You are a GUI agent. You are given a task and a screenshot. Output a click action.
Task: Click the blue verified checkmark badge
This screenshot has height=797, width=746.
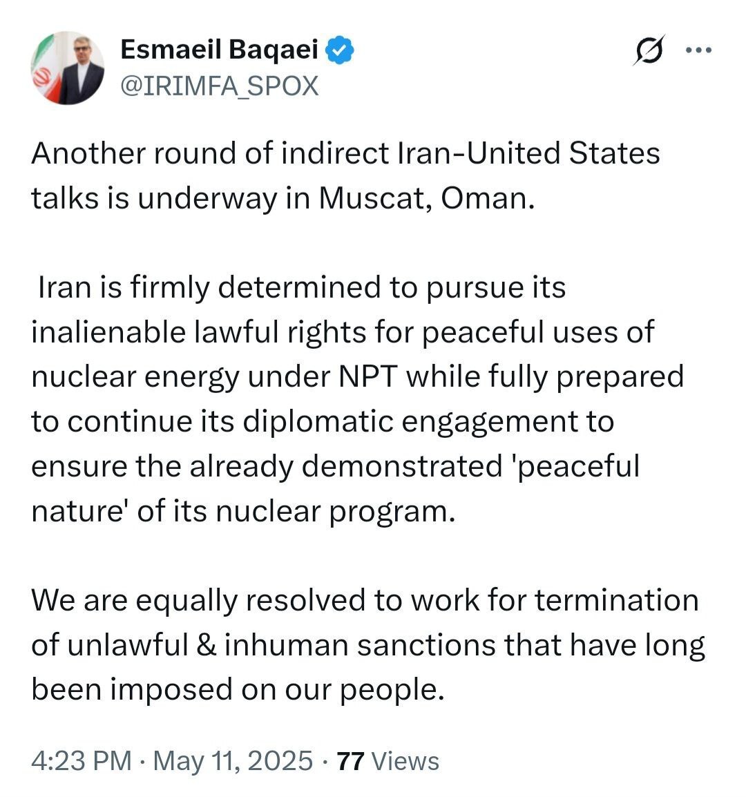click(x=341, y=50)
